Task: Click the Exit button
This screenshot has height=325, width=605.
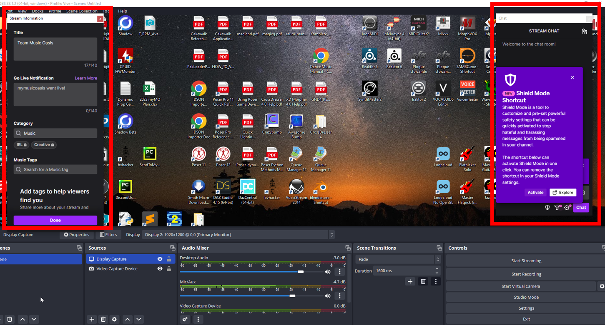Action: [x=526, y=319]
